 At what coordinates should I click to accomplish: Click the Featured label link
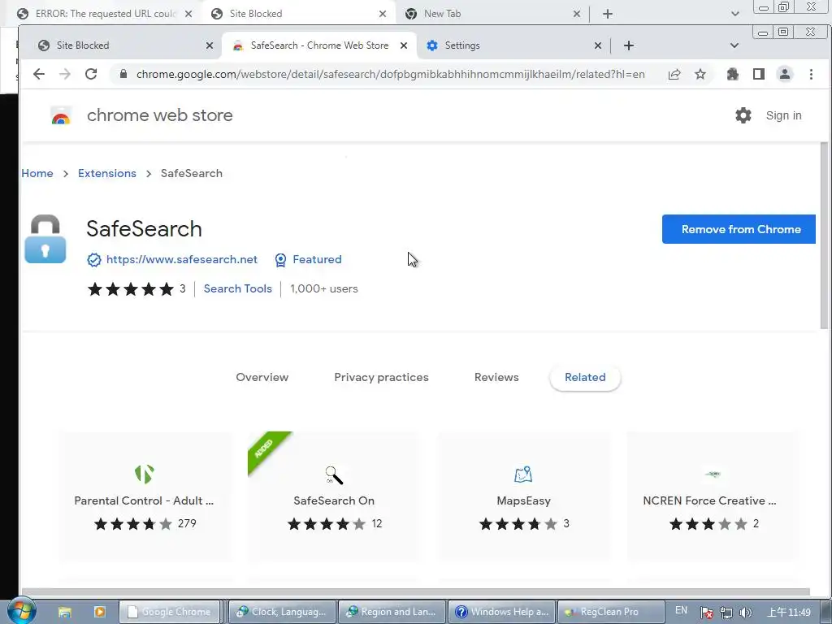(318, 259)
